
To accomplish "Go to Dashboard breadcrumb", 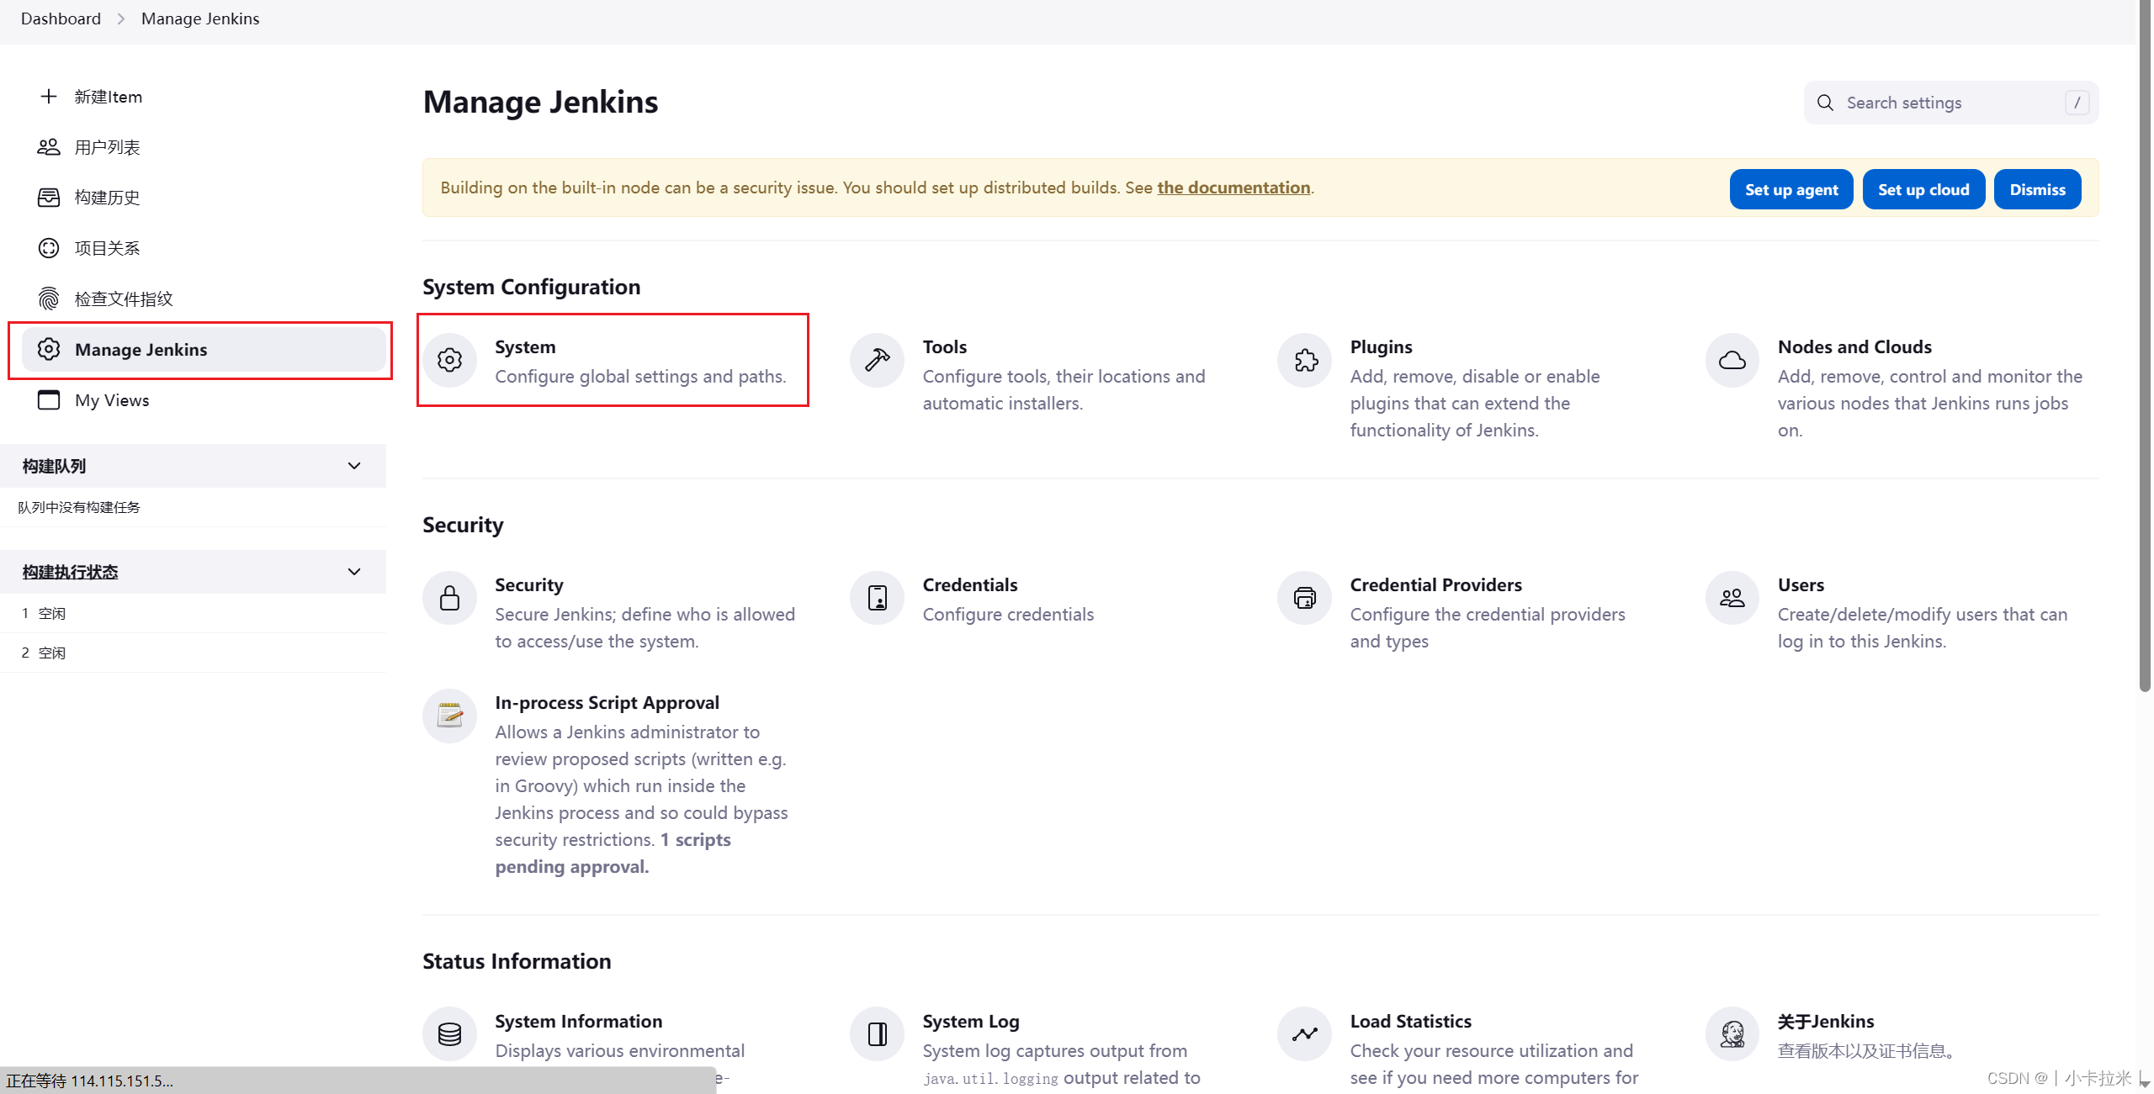I will click(x=61, y=18).
